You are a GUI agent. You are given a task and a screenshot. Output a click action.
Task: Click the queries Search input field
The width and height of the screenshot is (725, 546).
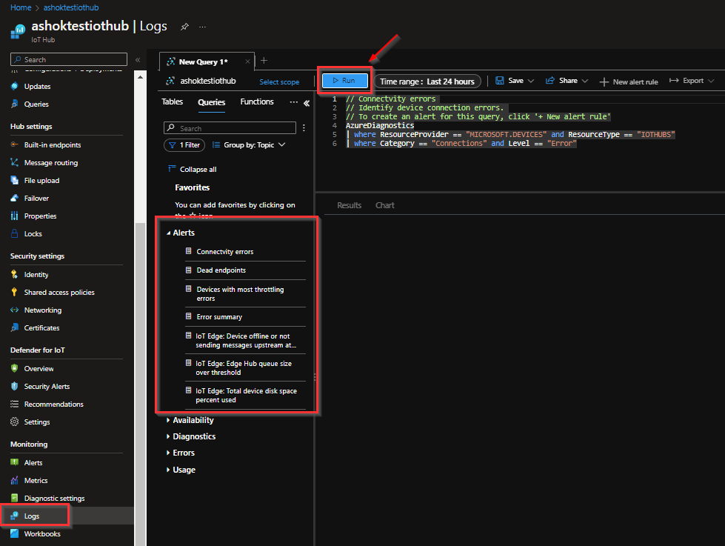pyautogui.click(x=230, y=127)
